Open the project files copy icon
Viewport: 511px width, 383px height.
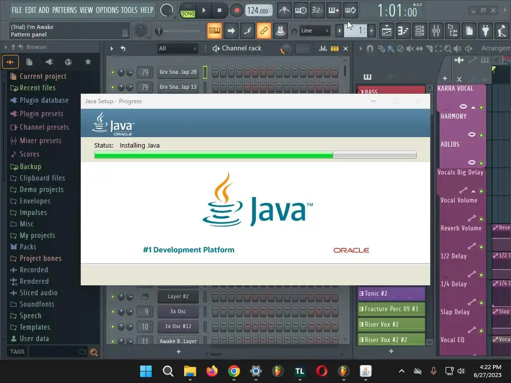(x=469, y=31)
